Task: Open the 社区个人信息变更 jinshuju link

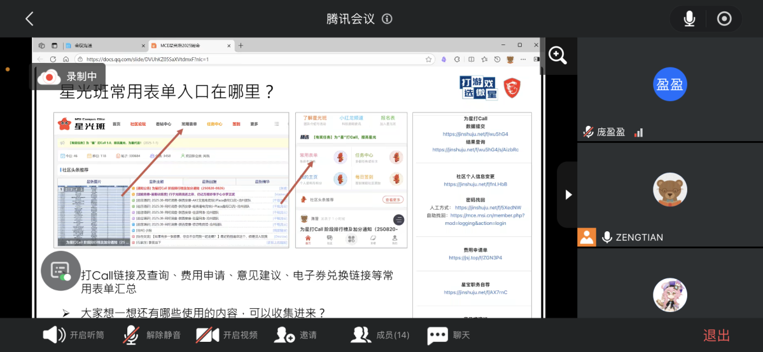Action: [475, 184]
